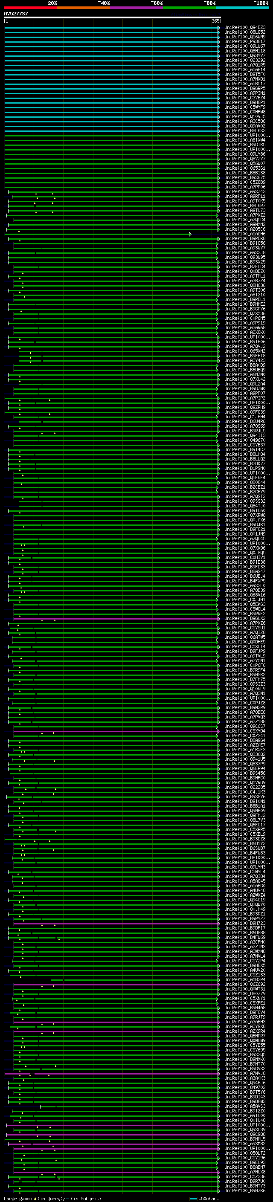Open hit UniRef100_O23292

pos(245,60)
